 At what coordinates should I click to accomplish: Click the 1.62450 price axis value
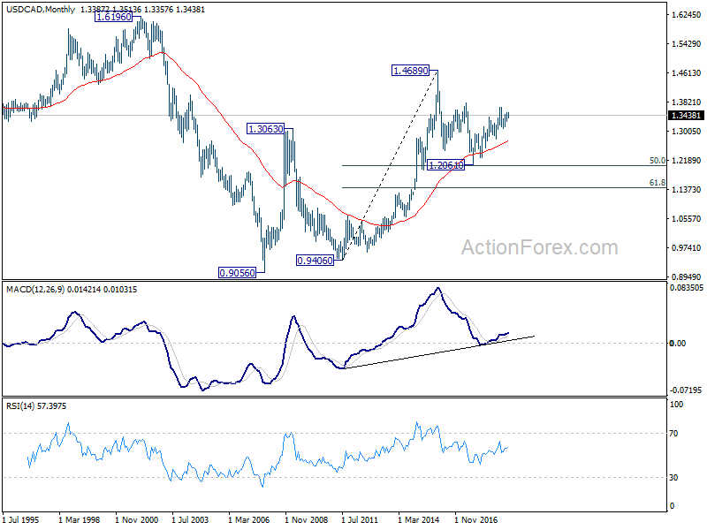click(x=687, y=15)
